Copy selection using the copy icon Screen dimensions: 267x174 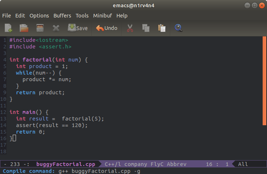146,28
